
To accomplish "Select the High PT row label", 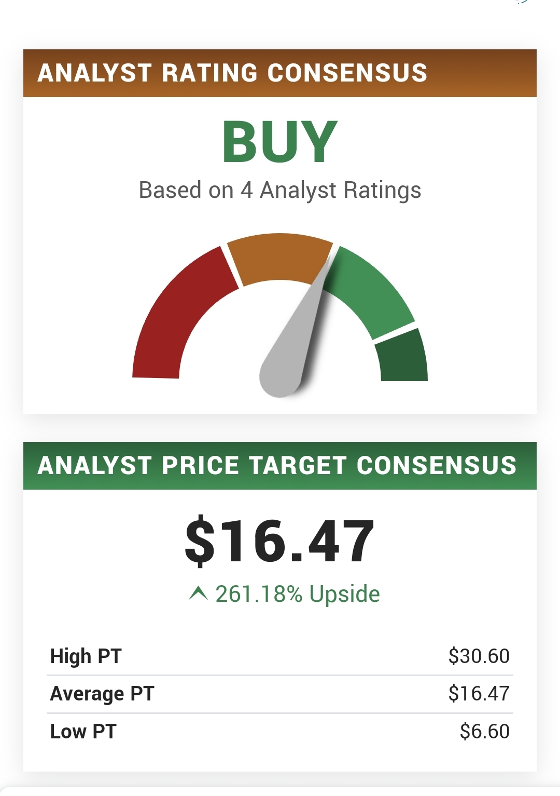I will click(x=86, y=656).
